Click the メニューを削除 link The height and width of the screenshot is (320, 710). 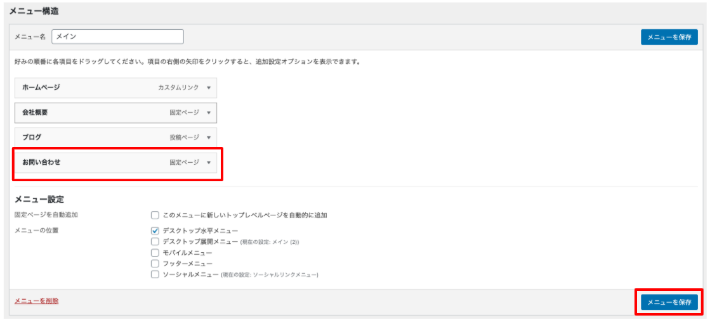tap(36, 301)
